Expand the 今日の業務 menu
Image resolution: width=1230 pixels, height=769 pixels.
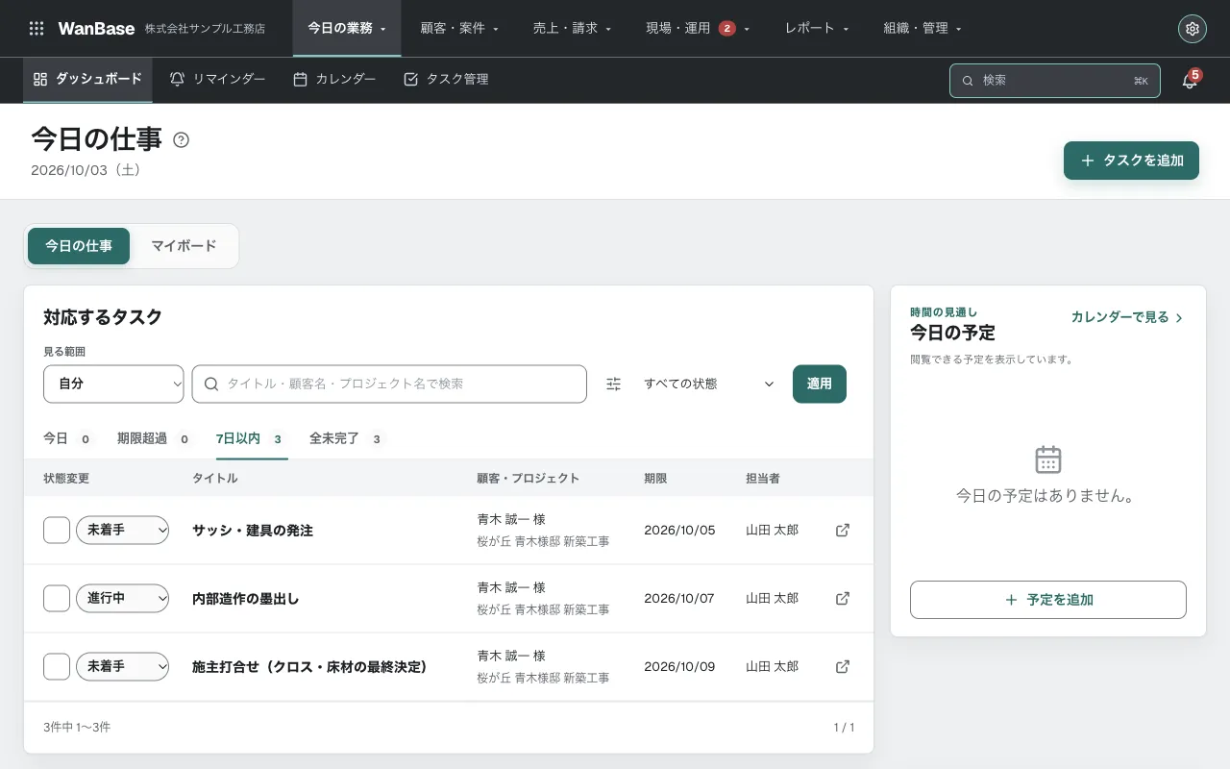click(x=347, y=29)
